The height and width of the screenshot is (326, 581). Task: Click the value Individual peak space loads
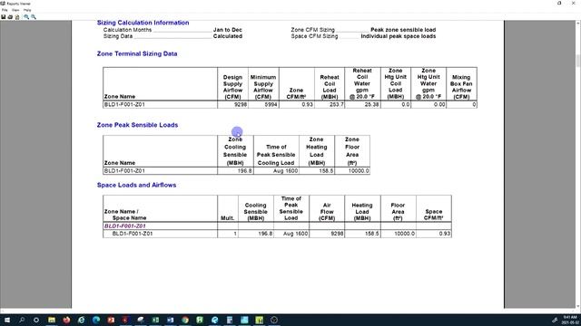[x=399, y=36]
